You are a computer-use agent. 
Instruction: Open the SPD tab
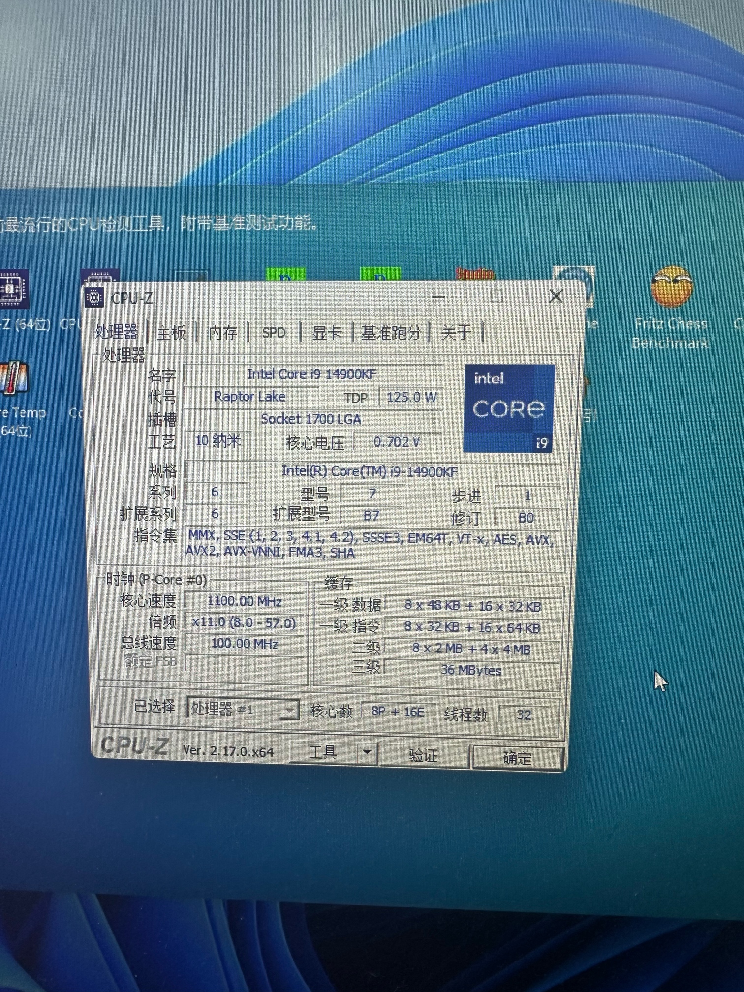coord(274,333)
